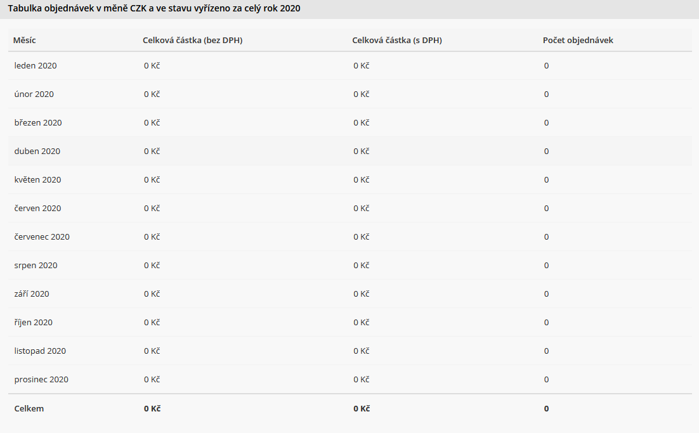The image size is (699, 433).
Task: Select the 'srpen 2020' row label
Action: 36,265
